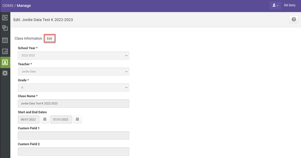
Task: Expand the School Year dropdown
Action: click(73, 56)
